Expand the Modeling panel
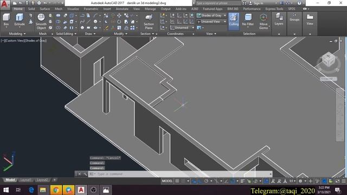Image resolution: width=347 pixels, height=195 pixels. 17,34
